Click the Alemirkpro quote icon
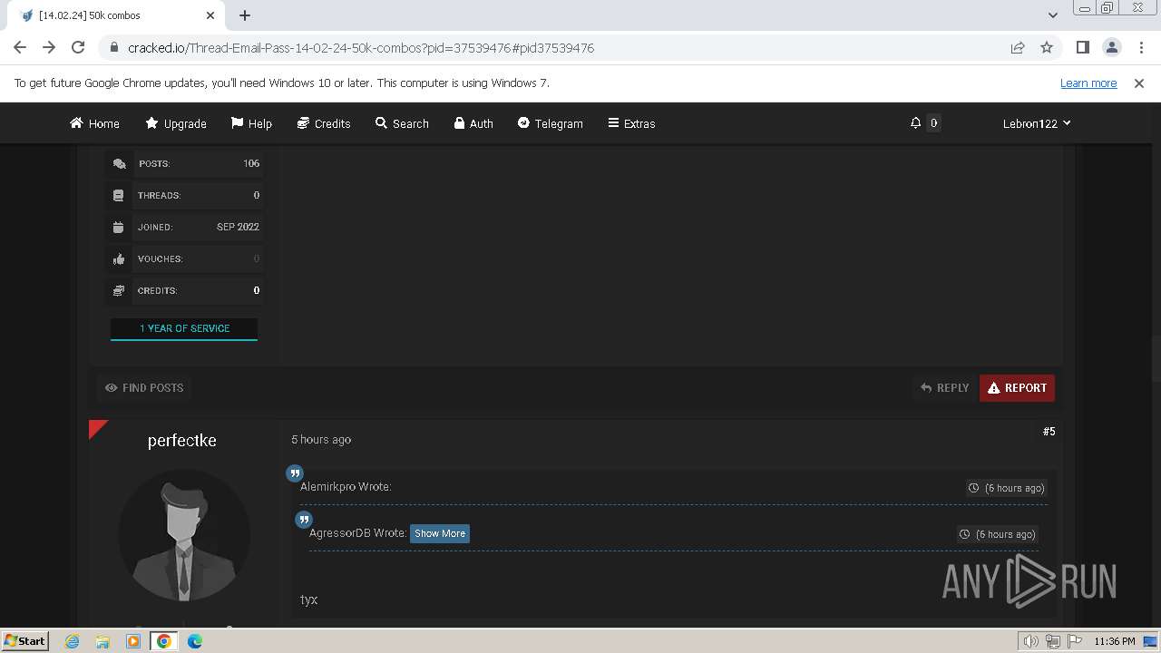This screenshot has width=1161, height=653. [295, 473]
